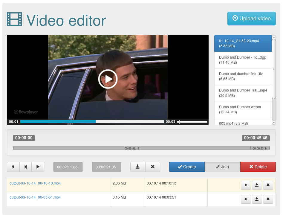Open the output-03-10-14_00-03-51.mp4 link
The height and width of the screenshot is (218, 283).
coord(35,197)
